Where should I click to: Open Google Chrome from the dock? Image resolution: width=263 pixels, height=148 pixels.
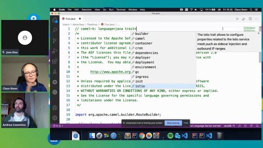142,136
